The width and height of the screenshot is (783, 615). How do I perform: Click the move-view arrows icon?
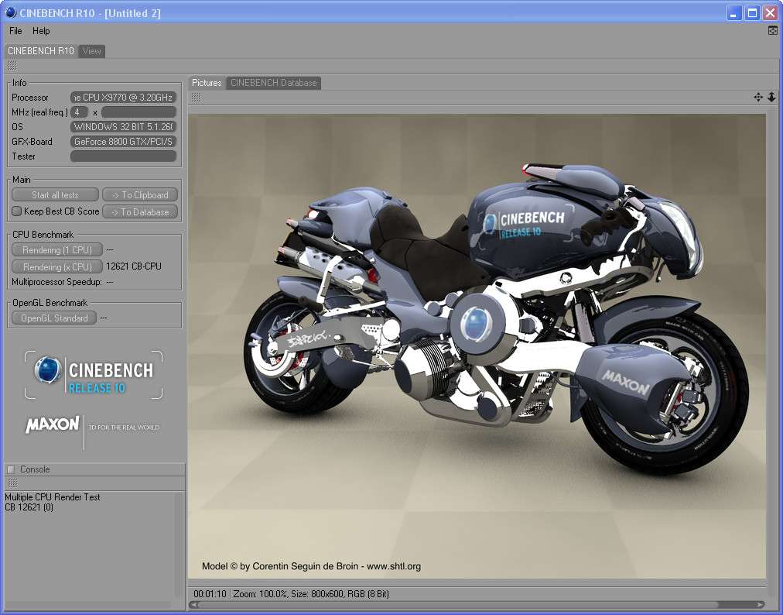coord(758,97)
